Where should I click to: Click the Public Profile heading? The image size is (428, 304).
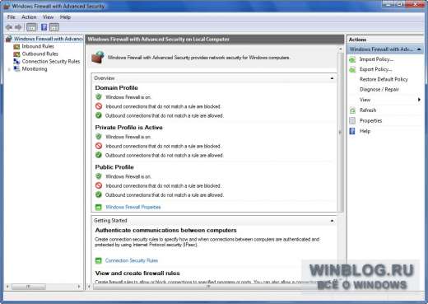[x=114, y=167]
